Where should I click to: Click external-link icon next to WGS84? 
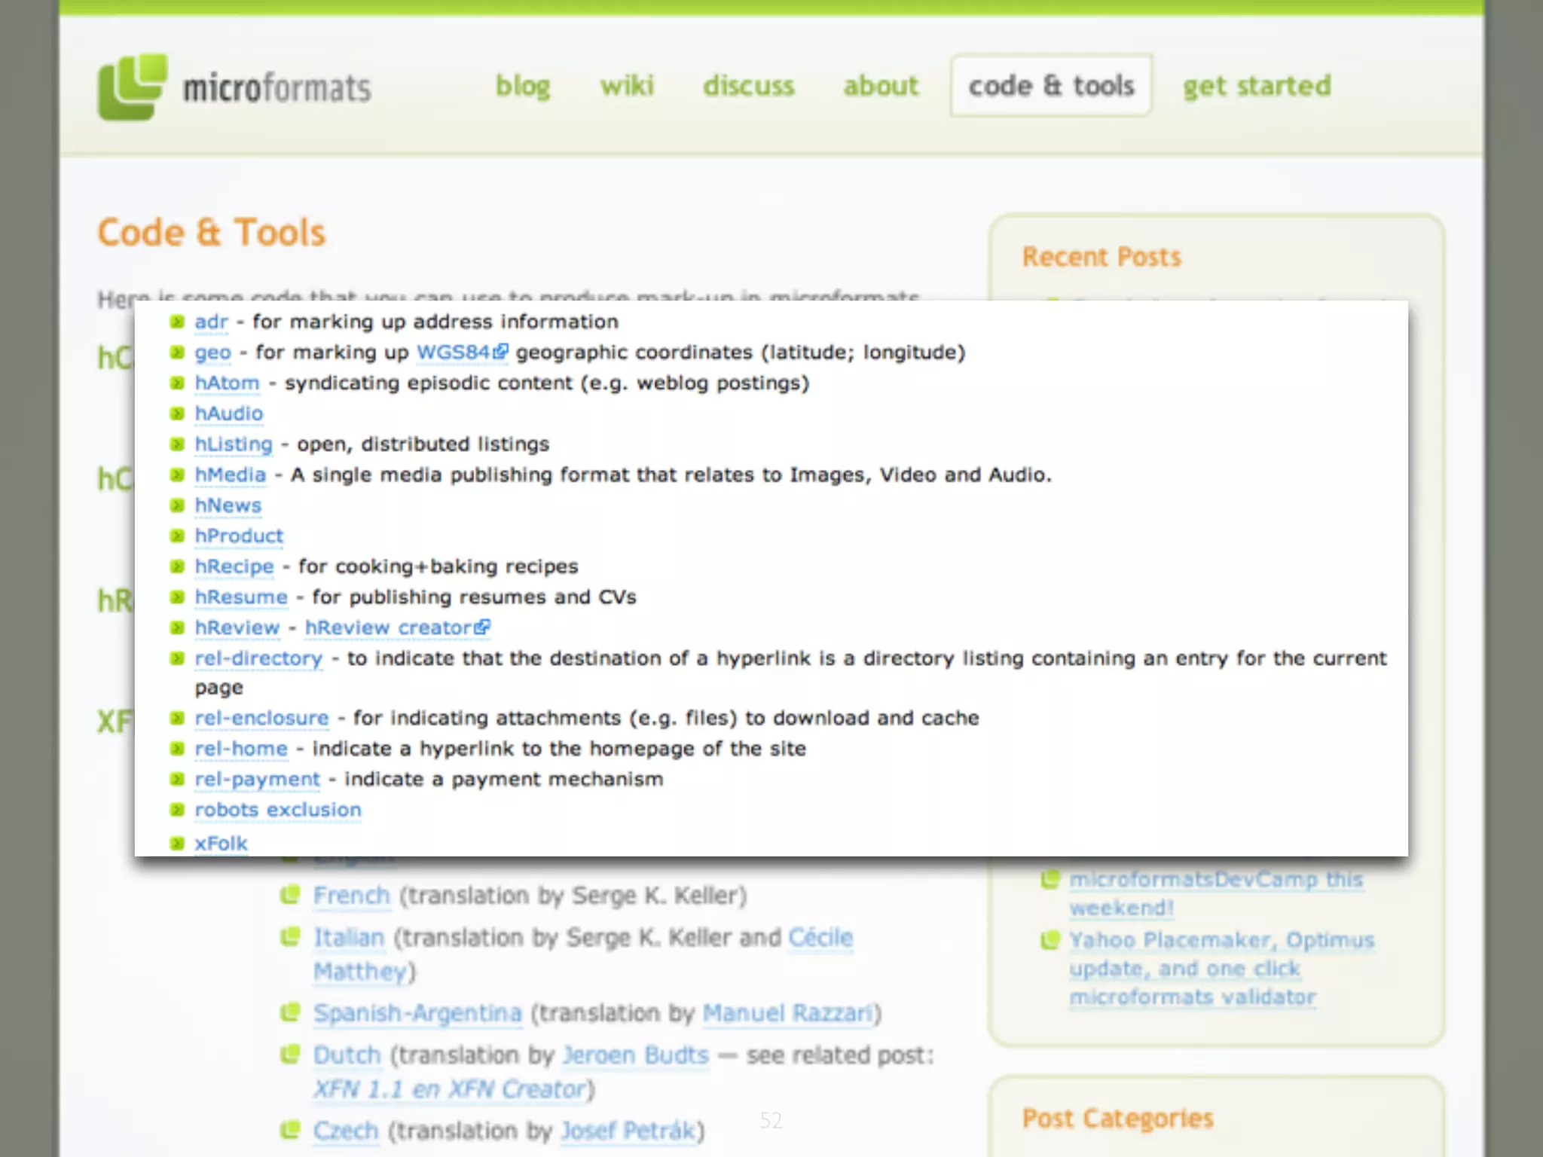[501, 352]
